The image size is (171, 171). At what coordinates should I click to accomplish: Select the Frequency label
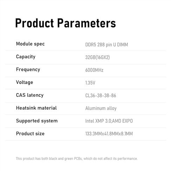28,70
